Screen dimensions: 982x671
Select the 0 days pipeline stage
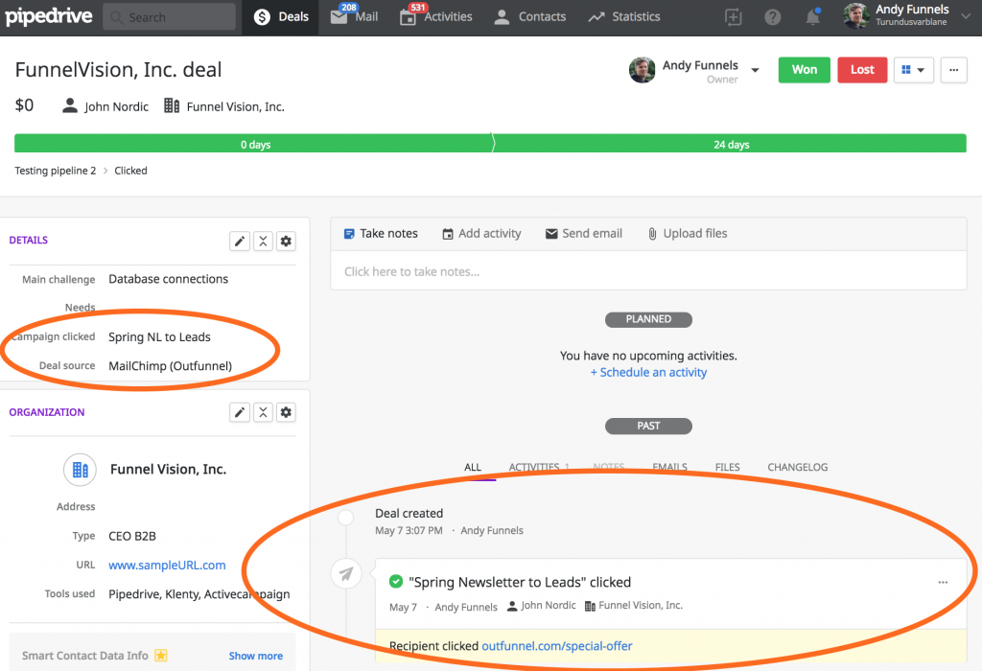pos(254,144)
